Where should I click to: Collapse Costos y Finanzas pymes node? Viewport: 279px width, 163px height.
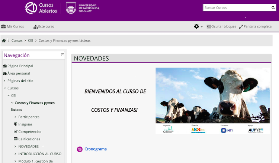(x=12, y=103)
